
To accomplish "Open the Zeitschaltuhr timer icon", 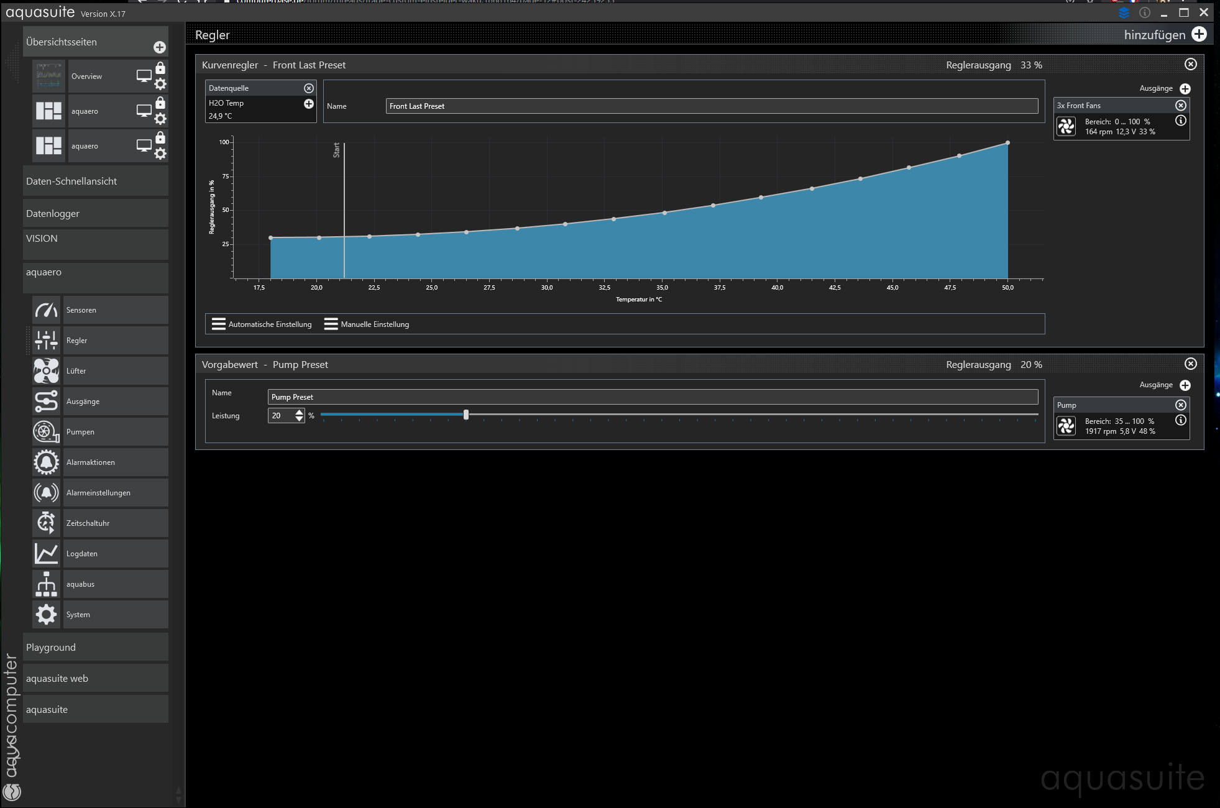I will coord(46,523).
